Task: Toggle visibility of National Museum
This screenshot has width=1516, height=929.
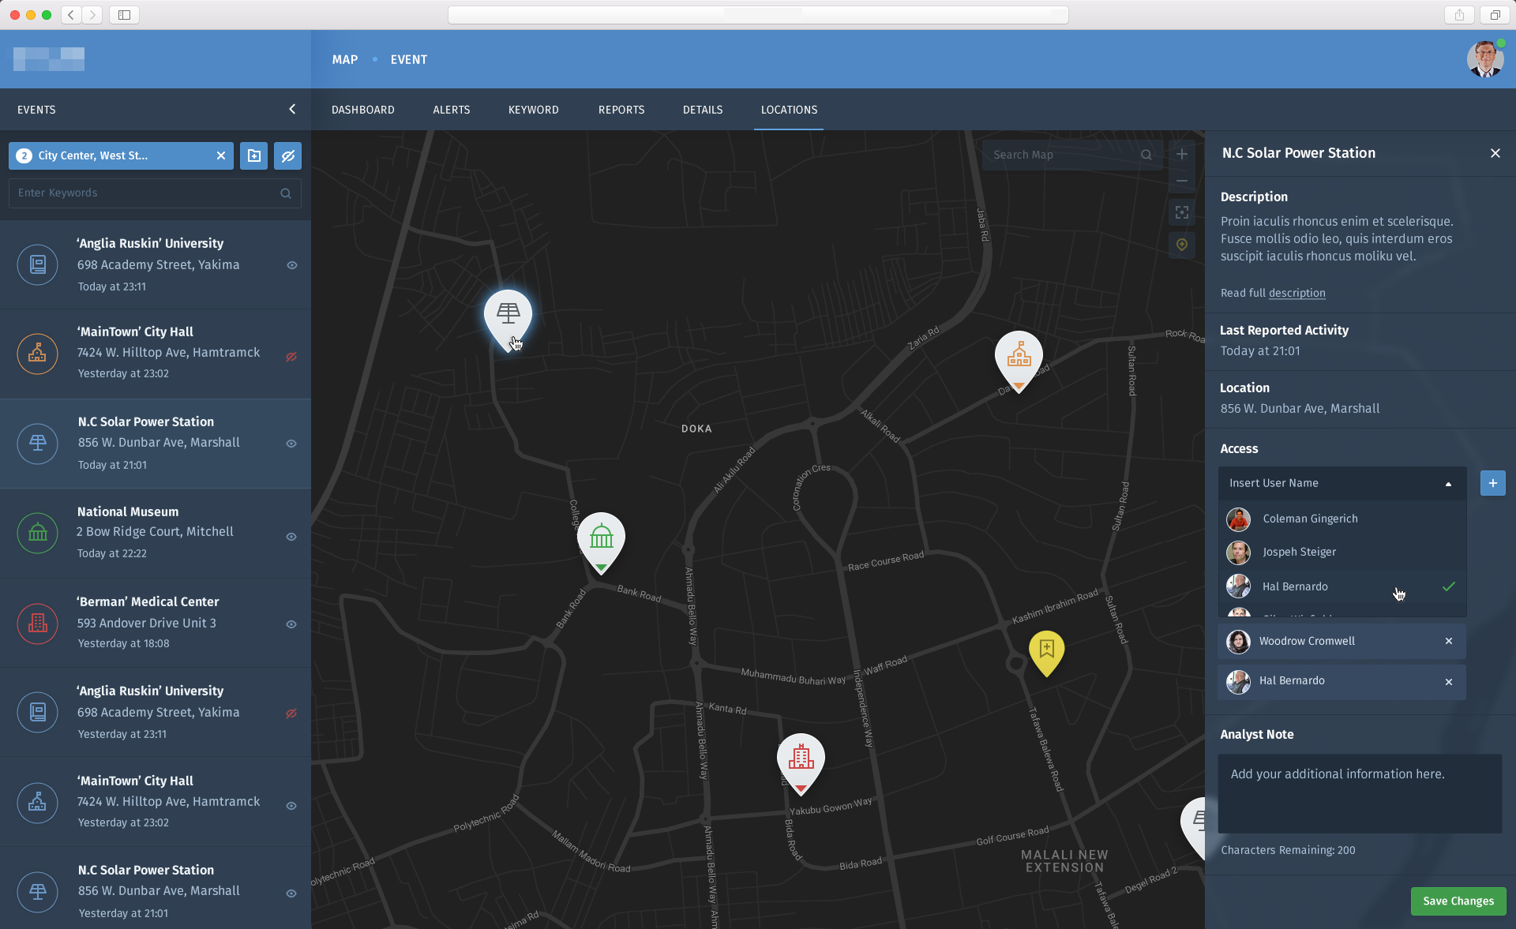Action: click(291, 537)
